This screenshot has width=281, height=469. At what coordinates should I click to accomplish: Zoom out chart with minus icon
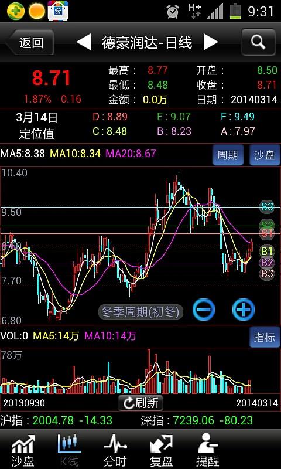204,310
